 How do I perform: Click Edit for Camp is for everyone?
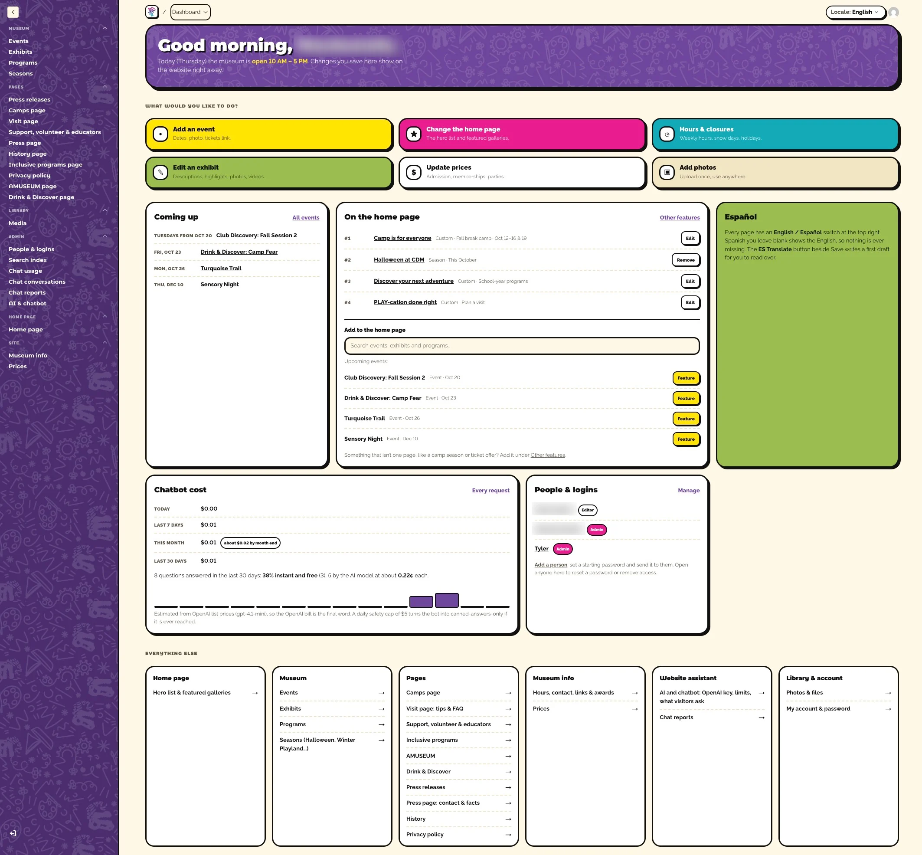point(690,238)
